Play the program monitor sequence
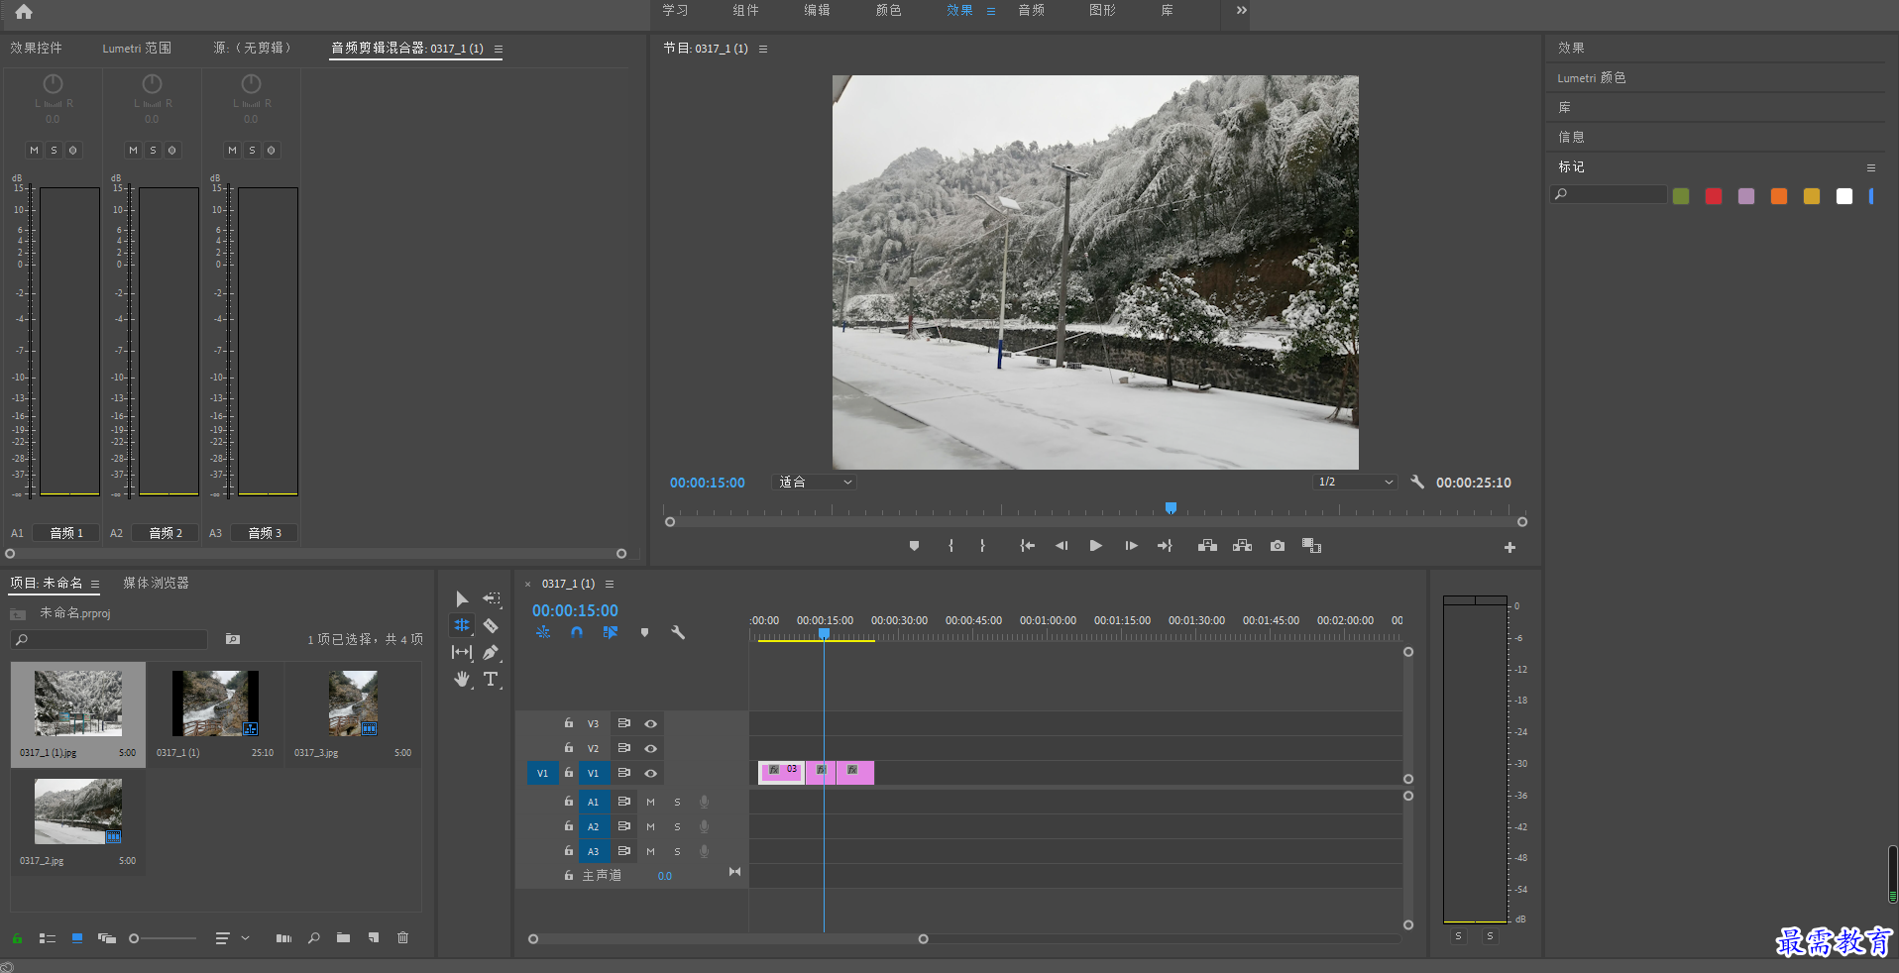Image resolution: width=1899 pixels, height=973 pixels. (1095, 546)
